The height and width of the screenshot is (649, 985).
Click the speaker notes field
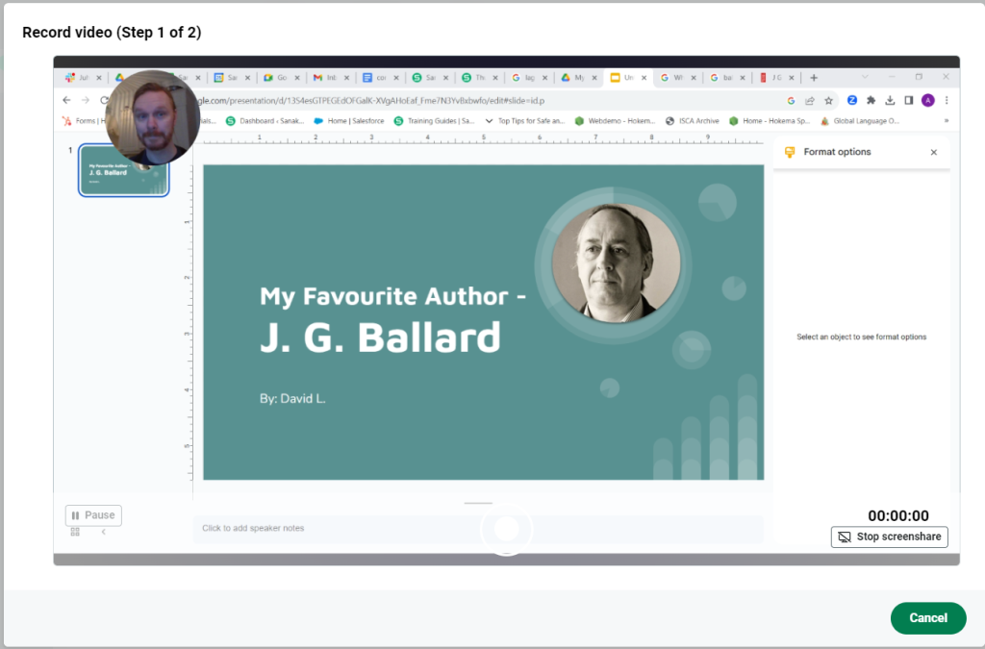tap(477, 529)
